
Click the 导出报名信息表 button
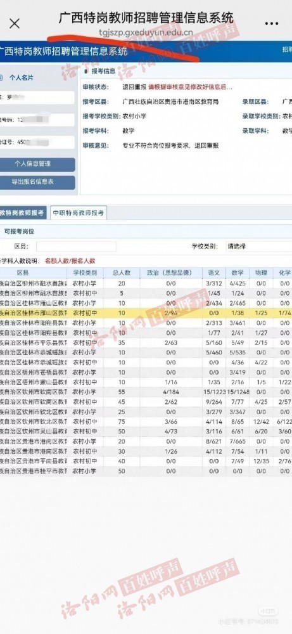point(37,183)
